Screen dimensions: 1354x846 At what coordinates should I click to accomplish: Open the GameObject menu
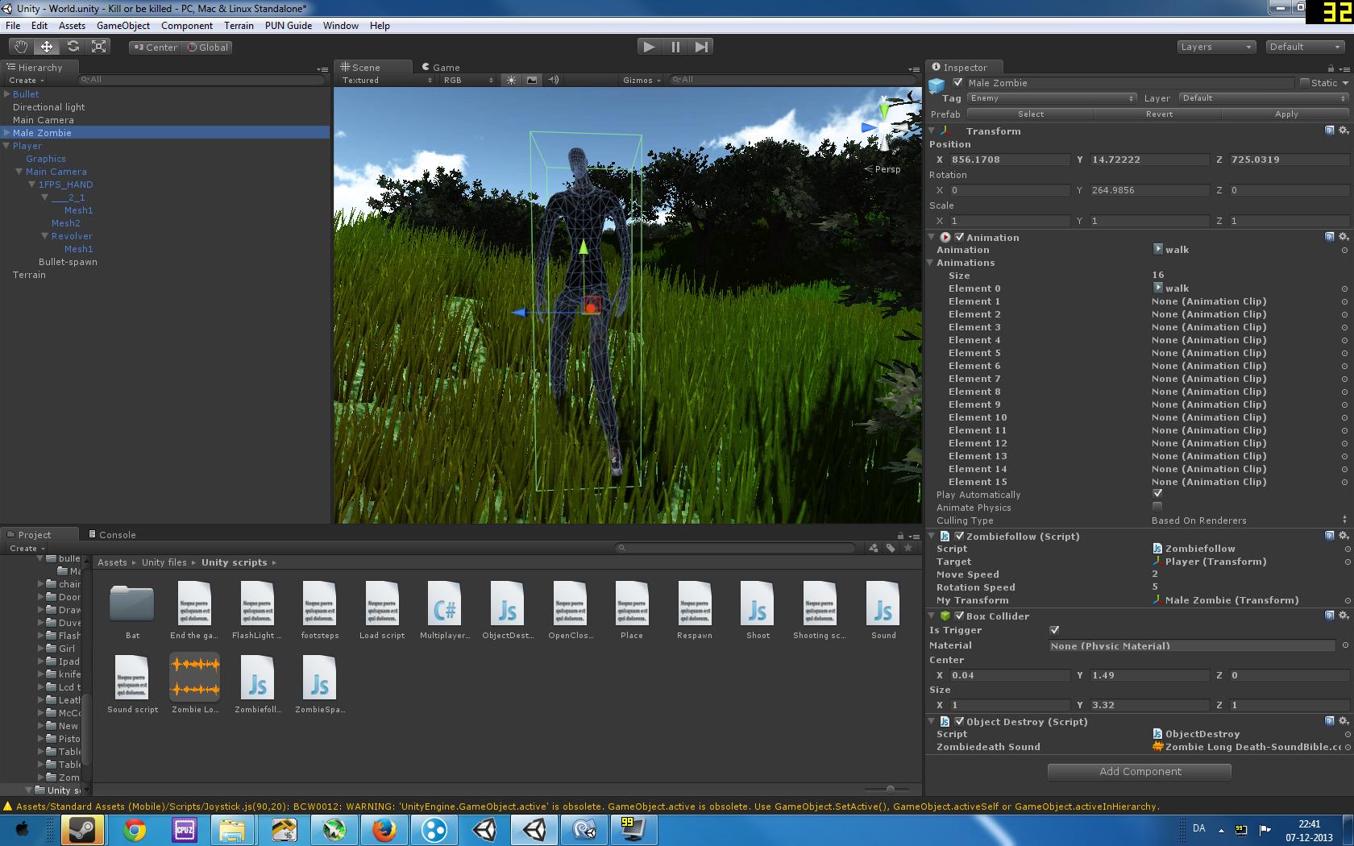click(123, 25)
